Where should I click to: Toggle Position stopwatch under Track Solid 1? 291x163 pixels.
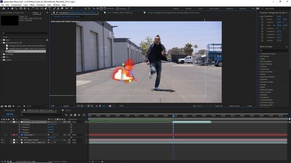pyautogui.click(x=20, y=138)
